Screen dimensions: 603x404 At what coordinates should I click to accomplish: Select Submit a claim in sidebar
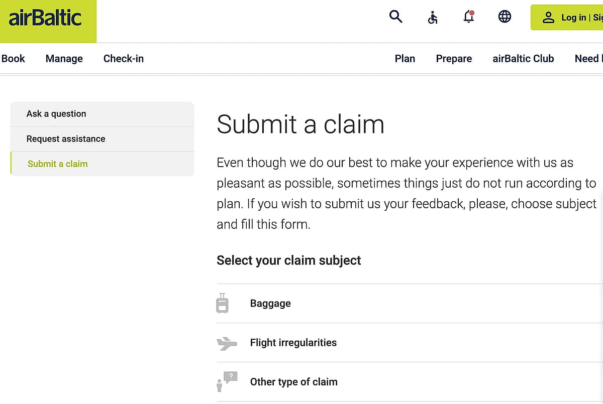tap(102, 164)
